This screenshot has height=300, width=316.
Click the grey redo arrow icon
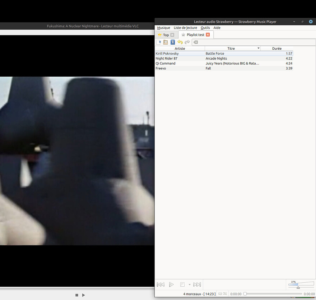187,42
